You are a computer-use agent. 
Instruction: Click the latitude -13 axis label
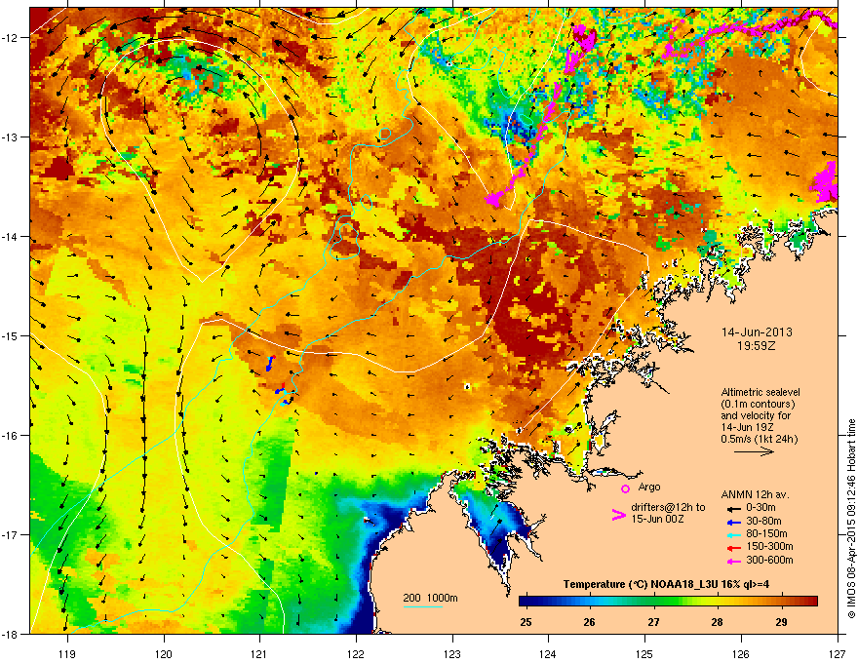pyautogui.click(x=10, y=136)
